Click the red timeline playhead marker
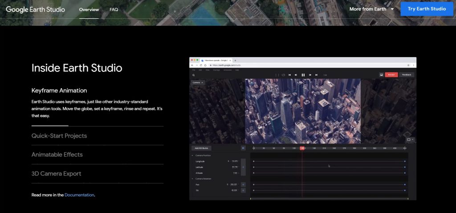Image resolution: width=456 pixels, height=213 pixels. coord(302,148)
